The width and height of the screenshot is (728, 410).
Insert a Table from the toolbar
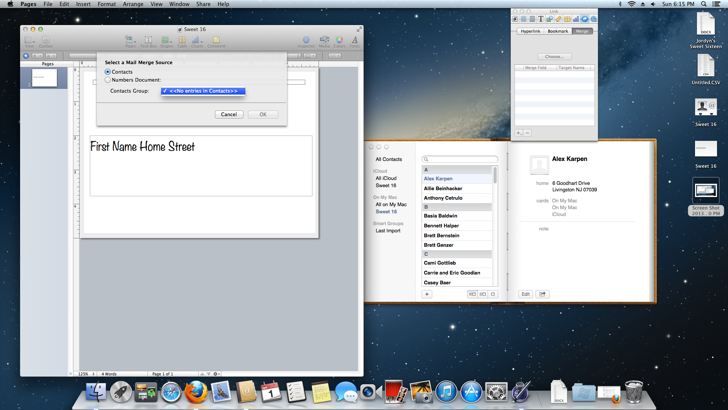182,42
